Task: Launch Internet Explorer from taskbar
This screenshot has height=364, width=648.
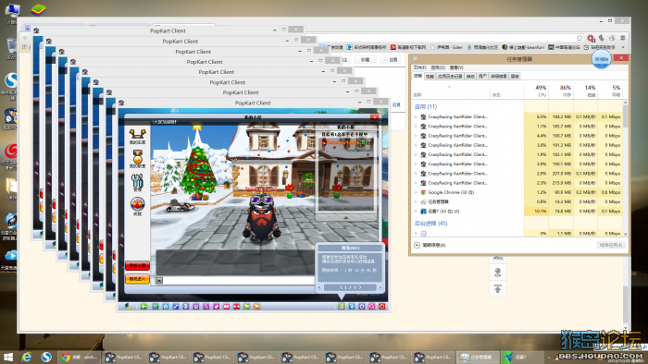Action: point(27,357)
